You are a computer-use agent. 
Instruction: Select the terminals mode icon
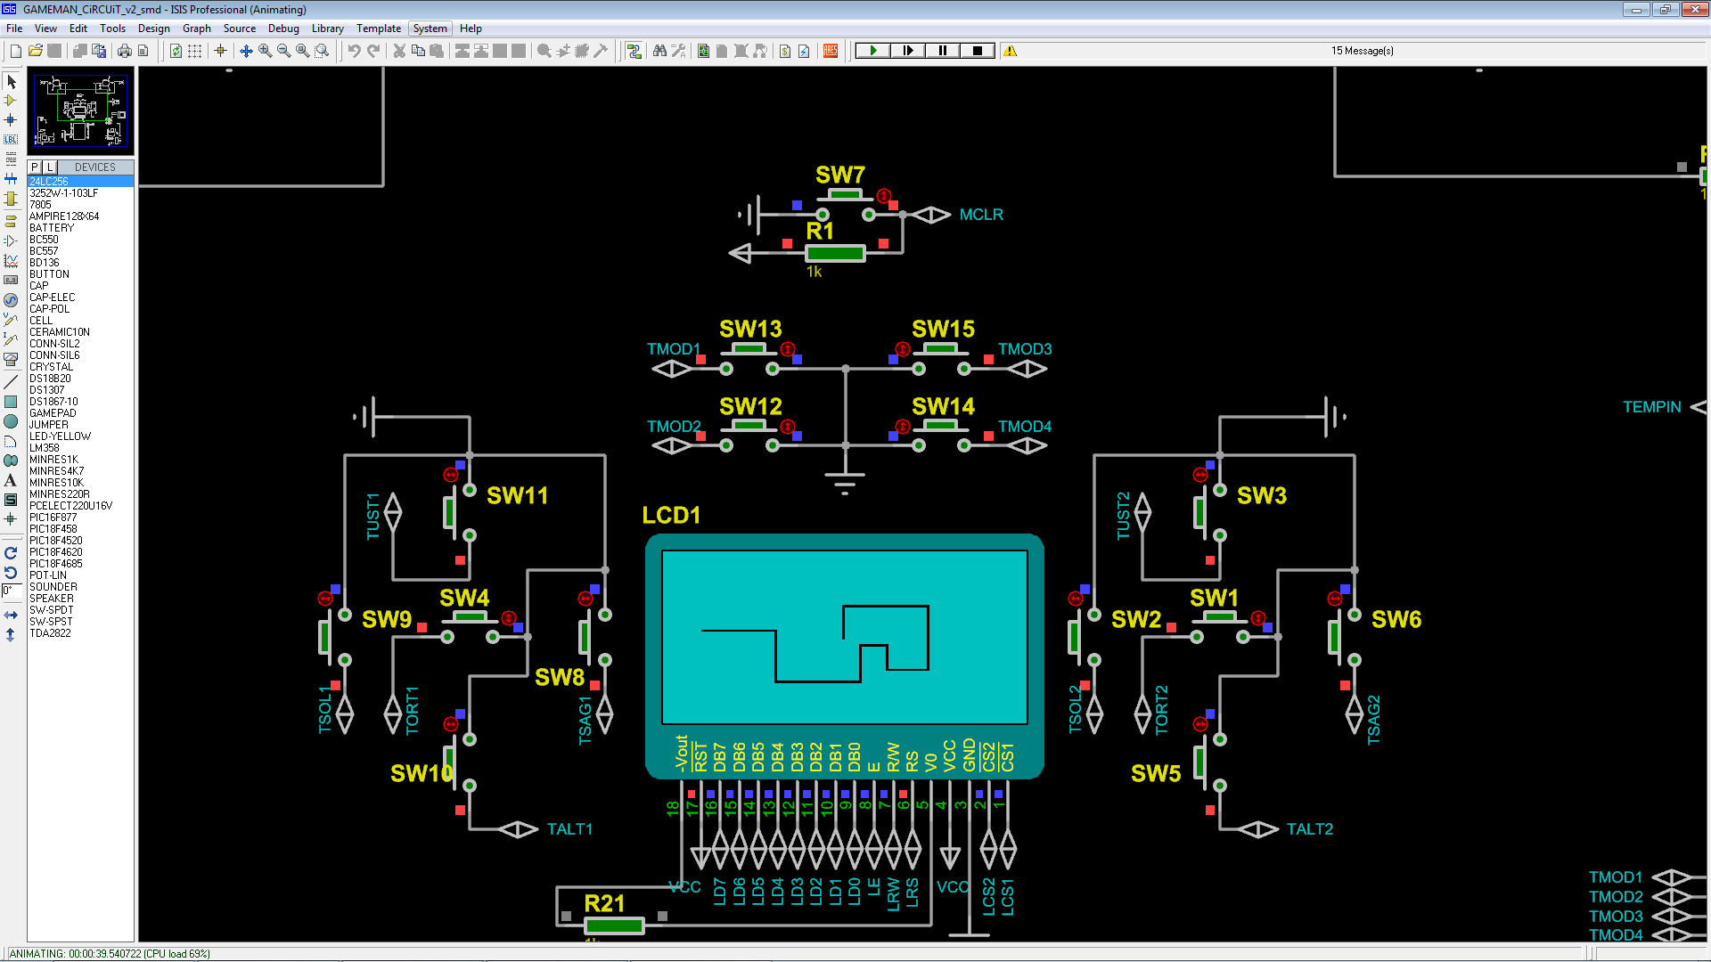(x=11, y=221)
